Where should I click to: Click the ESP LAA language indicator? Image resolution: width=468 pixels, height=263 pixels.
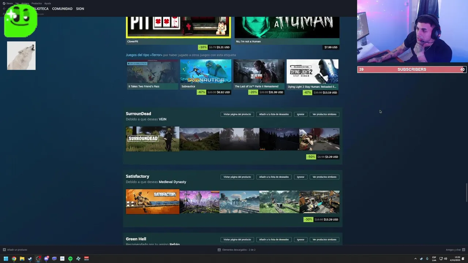434,259
